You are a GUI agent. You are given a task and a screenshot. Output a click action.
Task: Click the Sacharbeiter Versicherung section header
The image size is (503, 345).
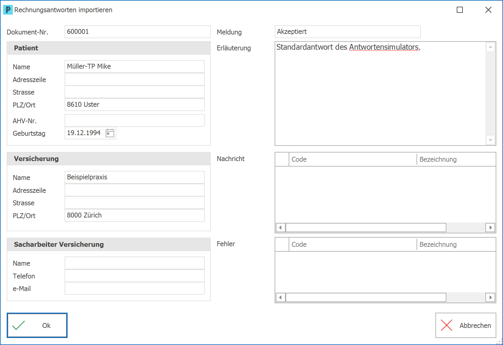click(109, 244)
